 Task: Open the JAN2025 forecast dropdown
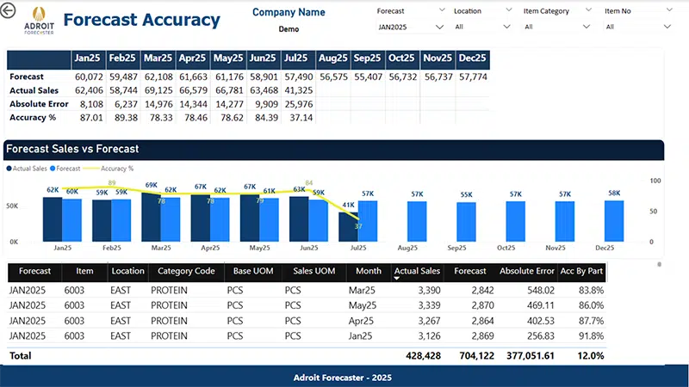pyautogui.click(x=439, y=27)
